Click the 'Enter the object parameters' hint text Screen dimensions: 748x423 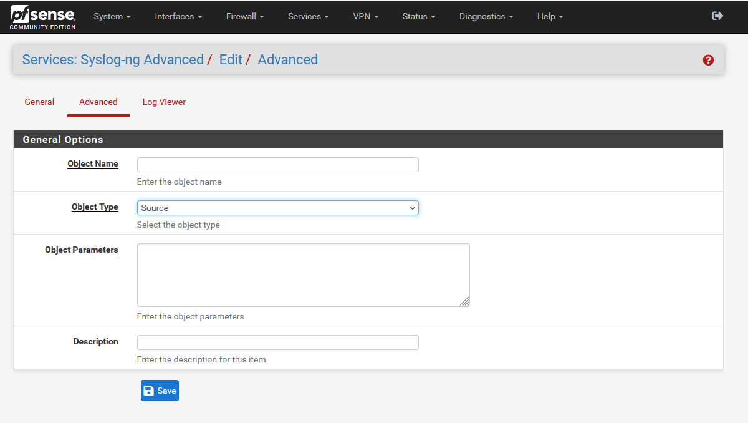(191, 316)
